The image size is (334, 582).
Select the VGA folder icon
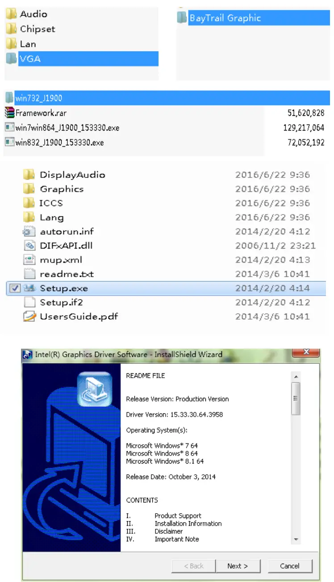point(11,59)
